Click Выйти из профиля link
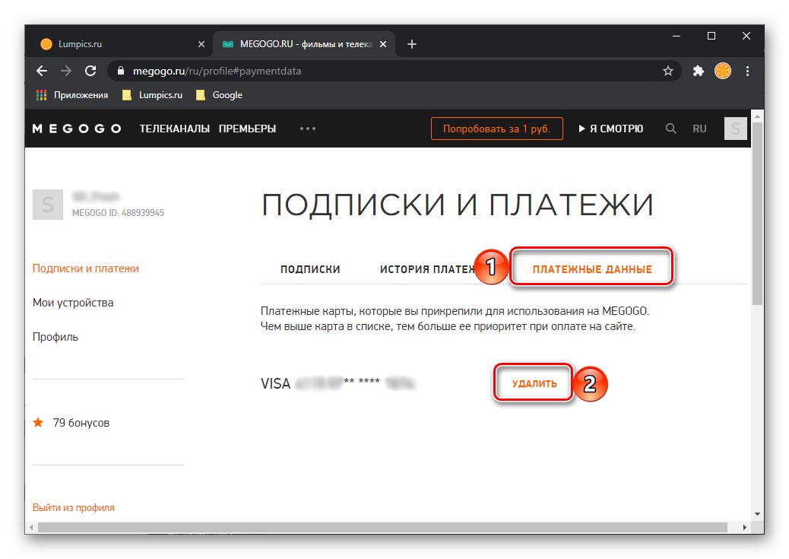This screenshot has height=559, width=789. [x=74, y=507]
